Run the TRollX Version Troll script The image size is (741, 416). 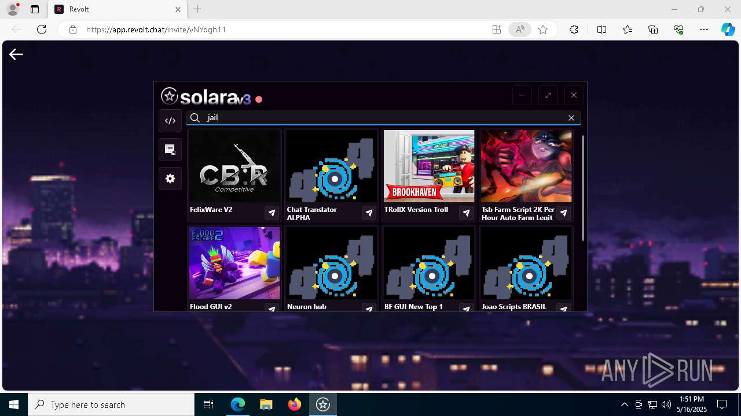tap(466, 213)
